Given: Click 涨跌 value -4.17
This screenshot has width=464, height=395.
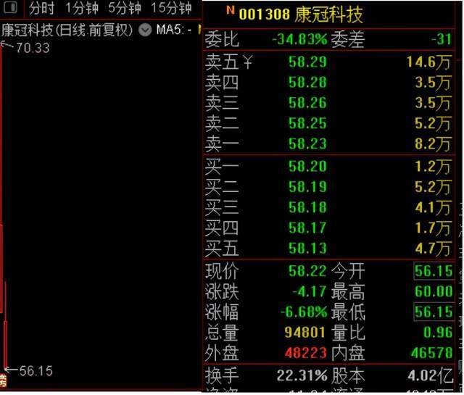Looking at the screenshot, I should click(x=310, y=291).
